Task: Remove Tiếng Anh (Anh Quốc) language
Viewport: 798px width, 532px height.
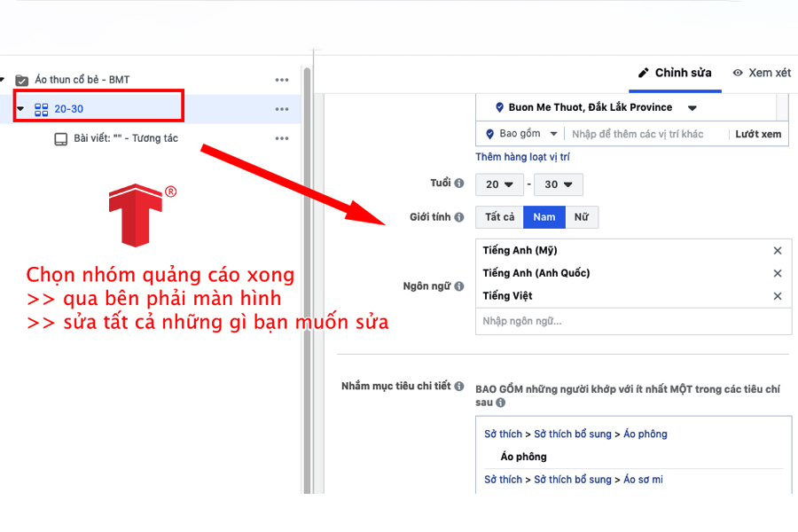Action: [777, 273]
